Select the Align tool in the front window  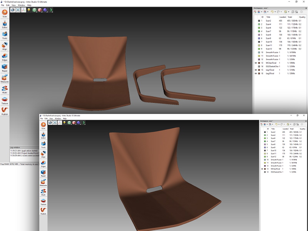click(x=43, y=154)
